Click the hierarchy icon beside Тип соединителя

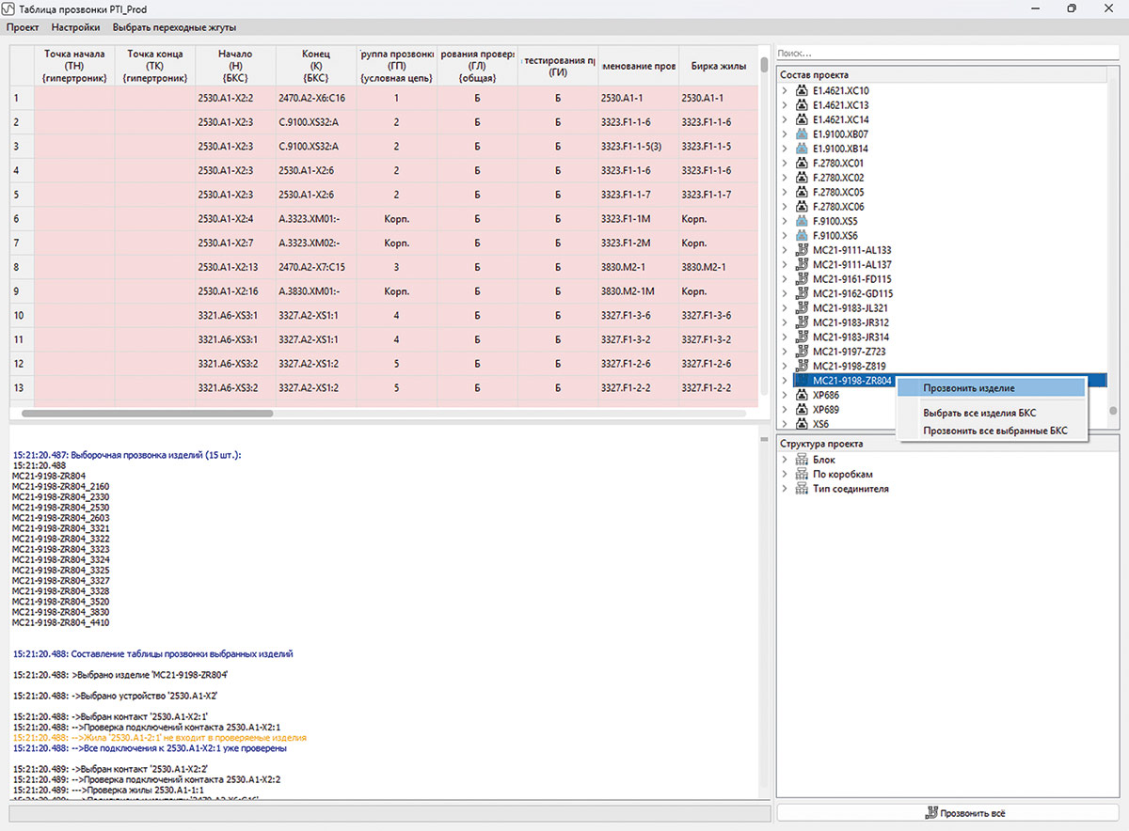click(803, 489)
